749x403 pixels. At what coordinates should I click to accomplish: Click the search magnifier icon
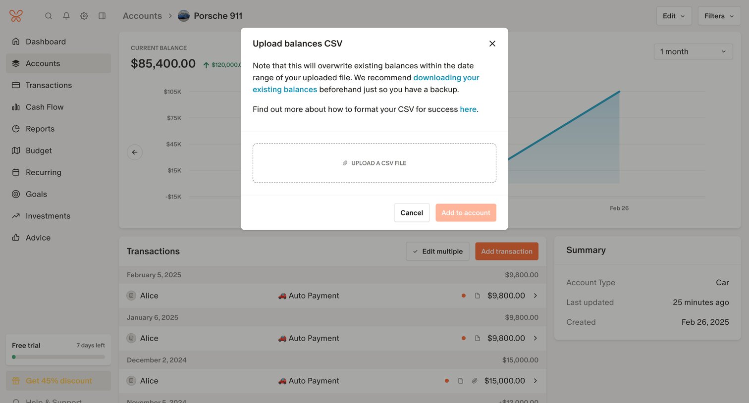pos(49,16)
